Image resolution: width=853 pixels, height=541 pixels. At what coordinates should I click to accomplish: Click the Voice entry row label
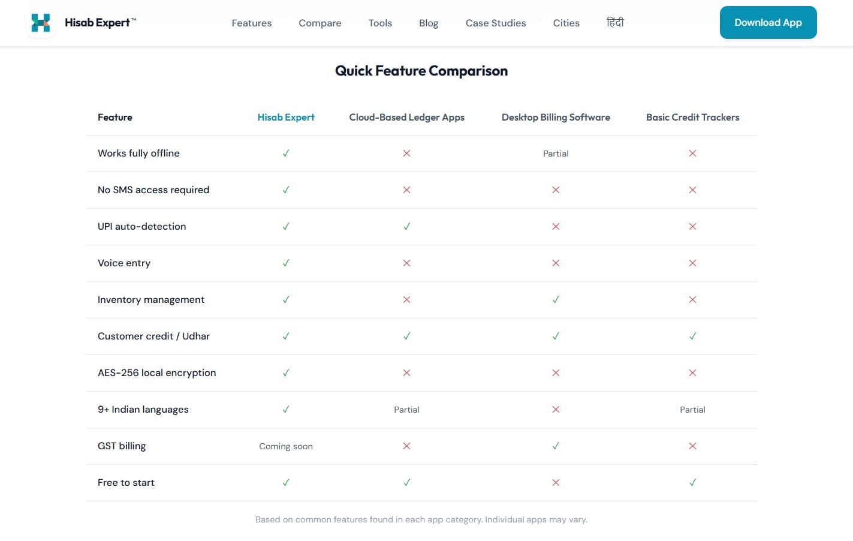(124, 263)
